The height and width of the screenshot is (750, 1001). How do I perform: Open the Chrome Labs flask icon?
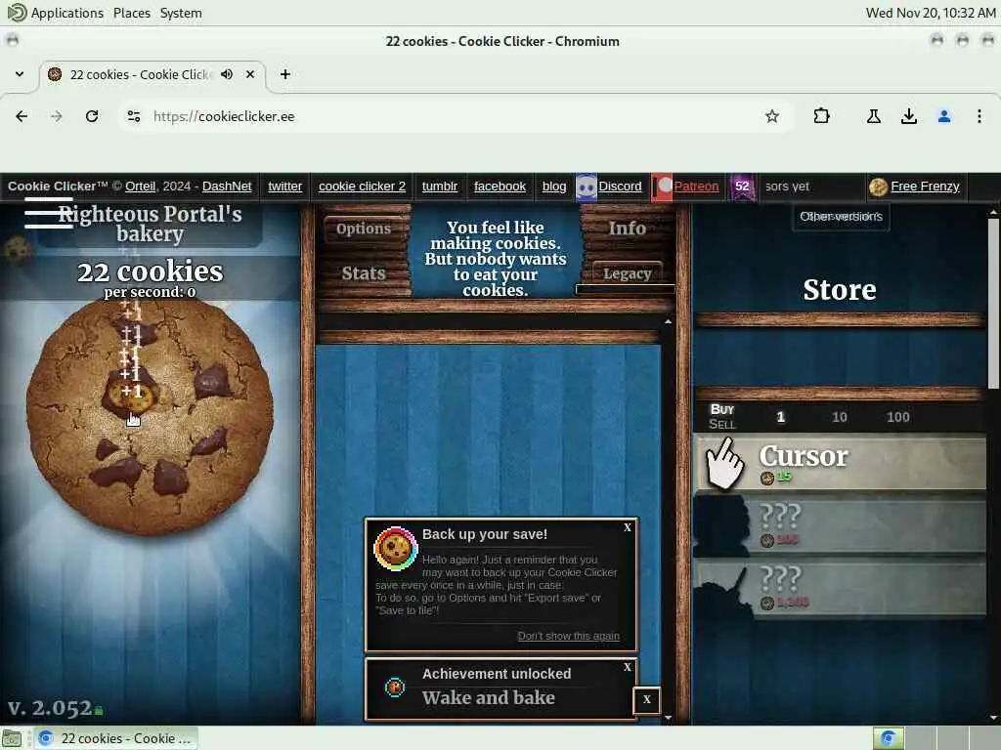[873, 116]
